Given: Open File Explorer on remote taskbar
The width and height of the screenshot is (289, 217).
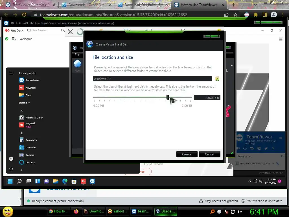Looking at the screenshot, I should pos(56,181).
